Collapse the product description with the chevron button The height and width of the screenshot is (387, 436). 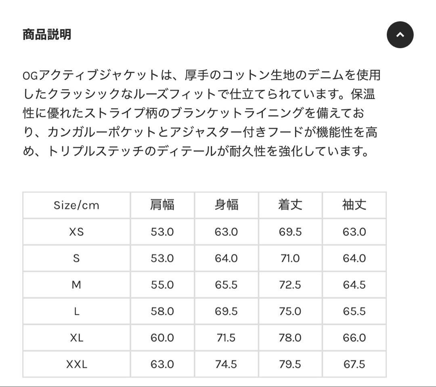400,35
